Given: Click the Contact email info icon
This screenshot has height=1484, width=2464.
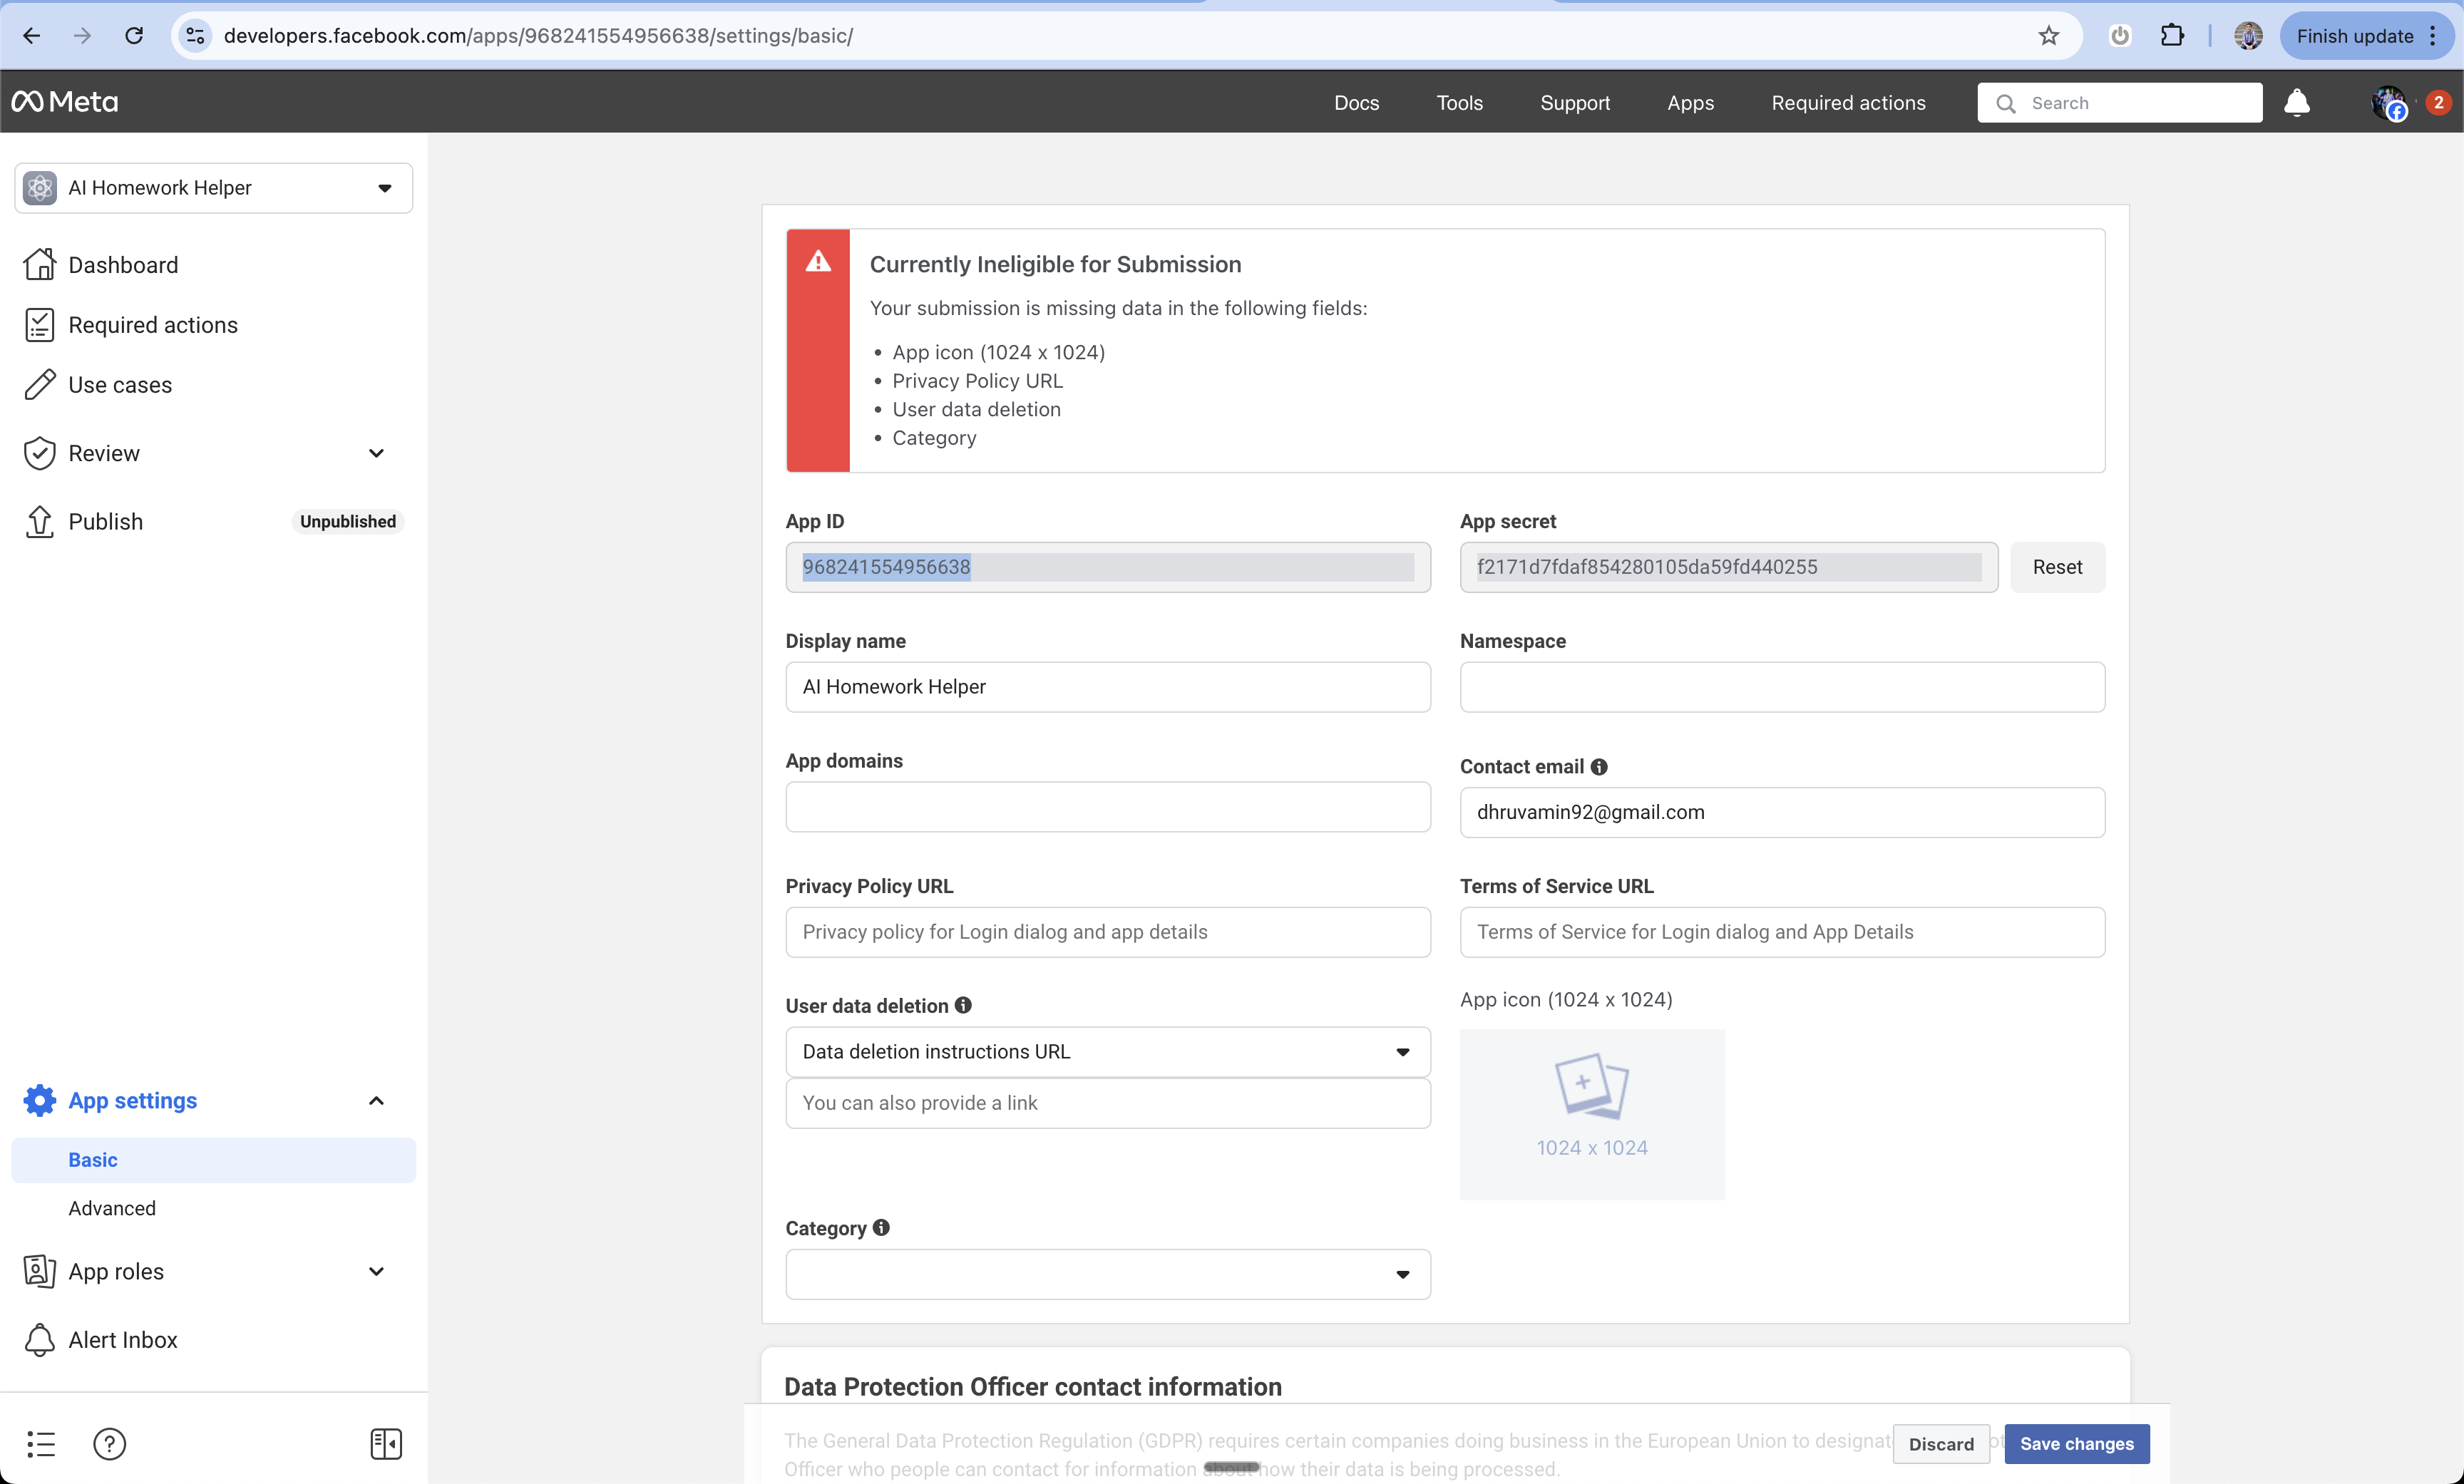Looking at the screenshot, I should (1599, 767).
